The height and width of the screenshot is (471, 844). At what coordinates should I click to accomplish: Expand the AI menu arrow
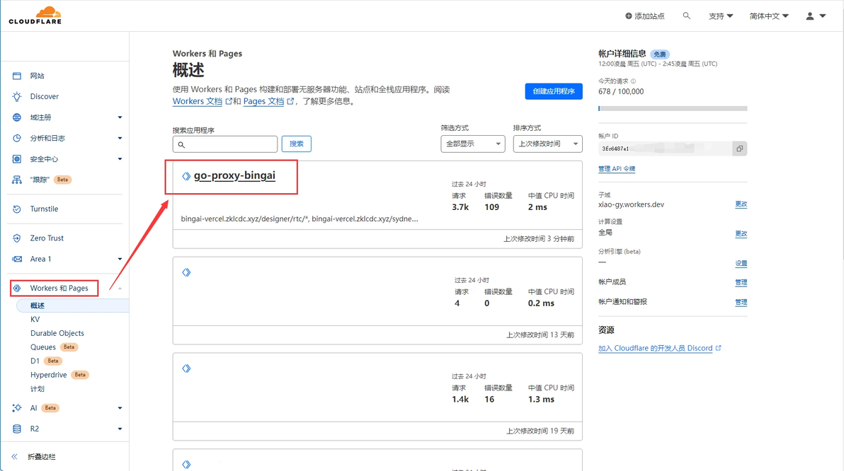(x=120, y=408)
